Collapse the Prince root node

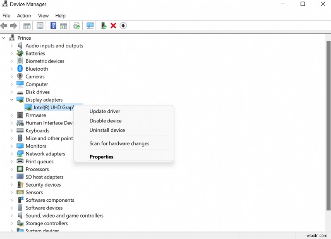(4, 38)
